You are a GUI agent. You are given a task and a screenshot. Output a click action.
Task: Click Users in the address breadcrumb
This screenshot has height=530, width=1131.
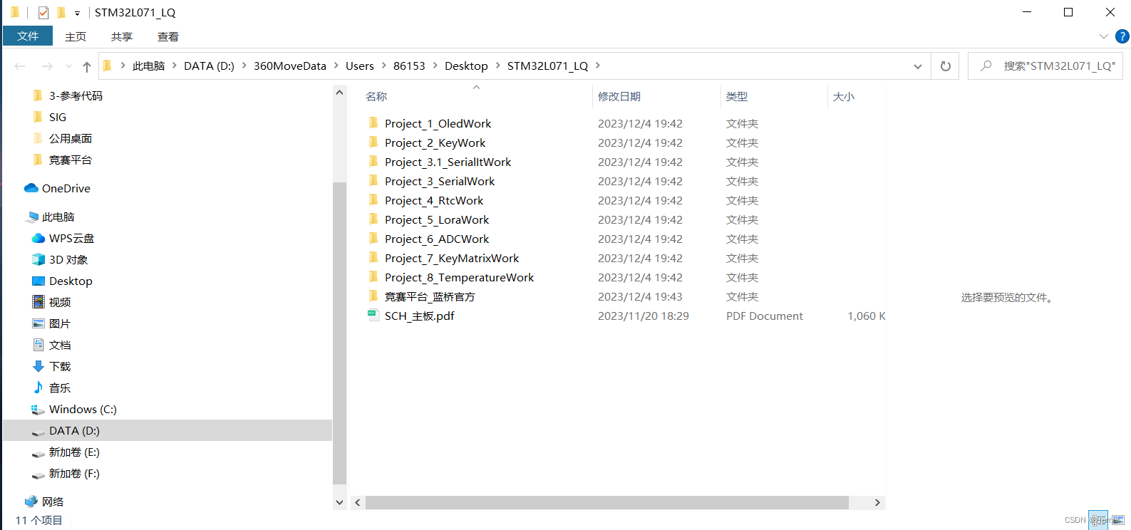(360, 66)
